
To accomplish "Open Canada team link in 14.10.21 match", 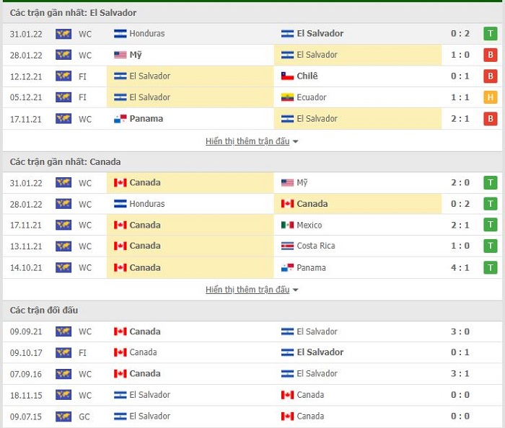I will 144,268.
